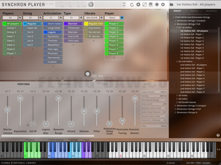Click the layer icon next to B1 field
The height and width of the screenshot is (165, 221).
40,18
